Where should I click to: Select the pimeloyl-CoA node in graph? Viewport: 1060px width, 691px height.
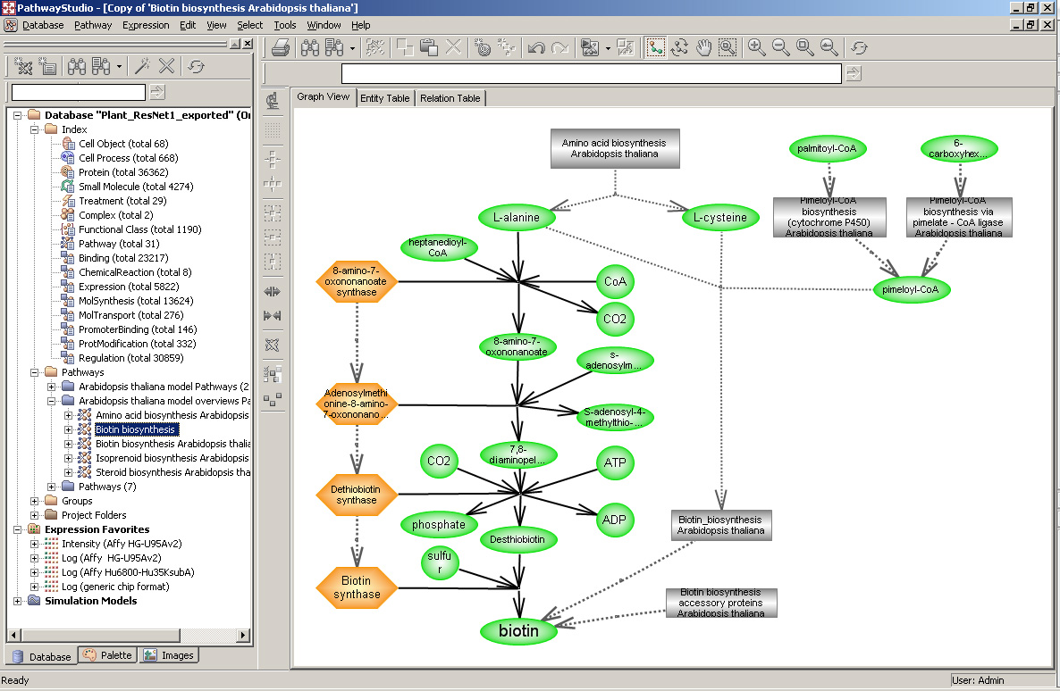pyautogui.click(x=911, y=290)
